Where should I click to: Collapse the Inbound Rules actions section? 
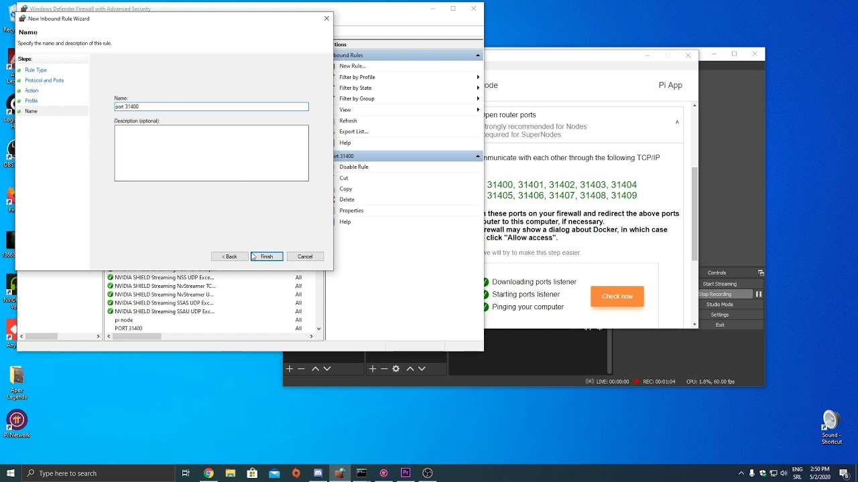[x=478, y=55]
